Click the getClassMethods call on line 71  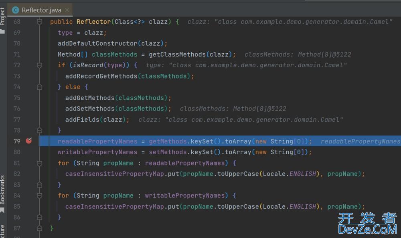tap(177, 54)
